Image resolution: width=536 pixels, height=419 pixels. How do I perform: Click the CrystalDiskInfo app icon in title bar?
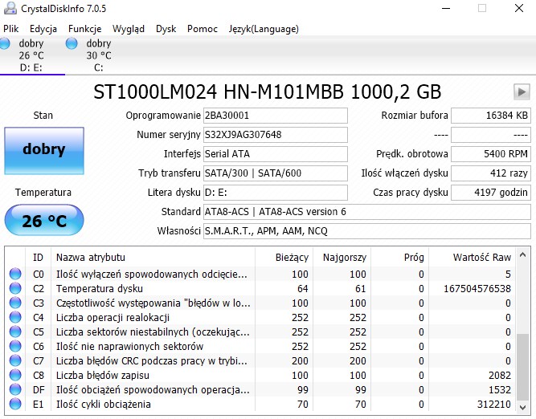click(10, 8)
